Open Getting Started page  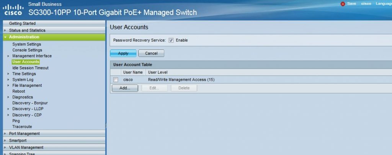pyautogui.click(x=22, y=23)
